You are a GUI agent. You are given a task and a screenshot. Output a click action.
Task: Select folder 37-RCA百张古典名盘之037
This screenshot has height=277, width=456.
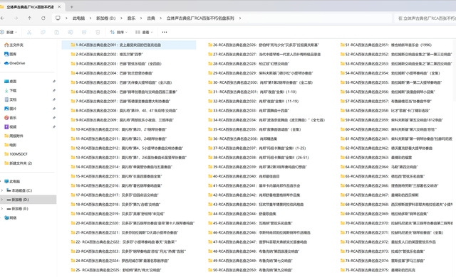coord(257,148)
